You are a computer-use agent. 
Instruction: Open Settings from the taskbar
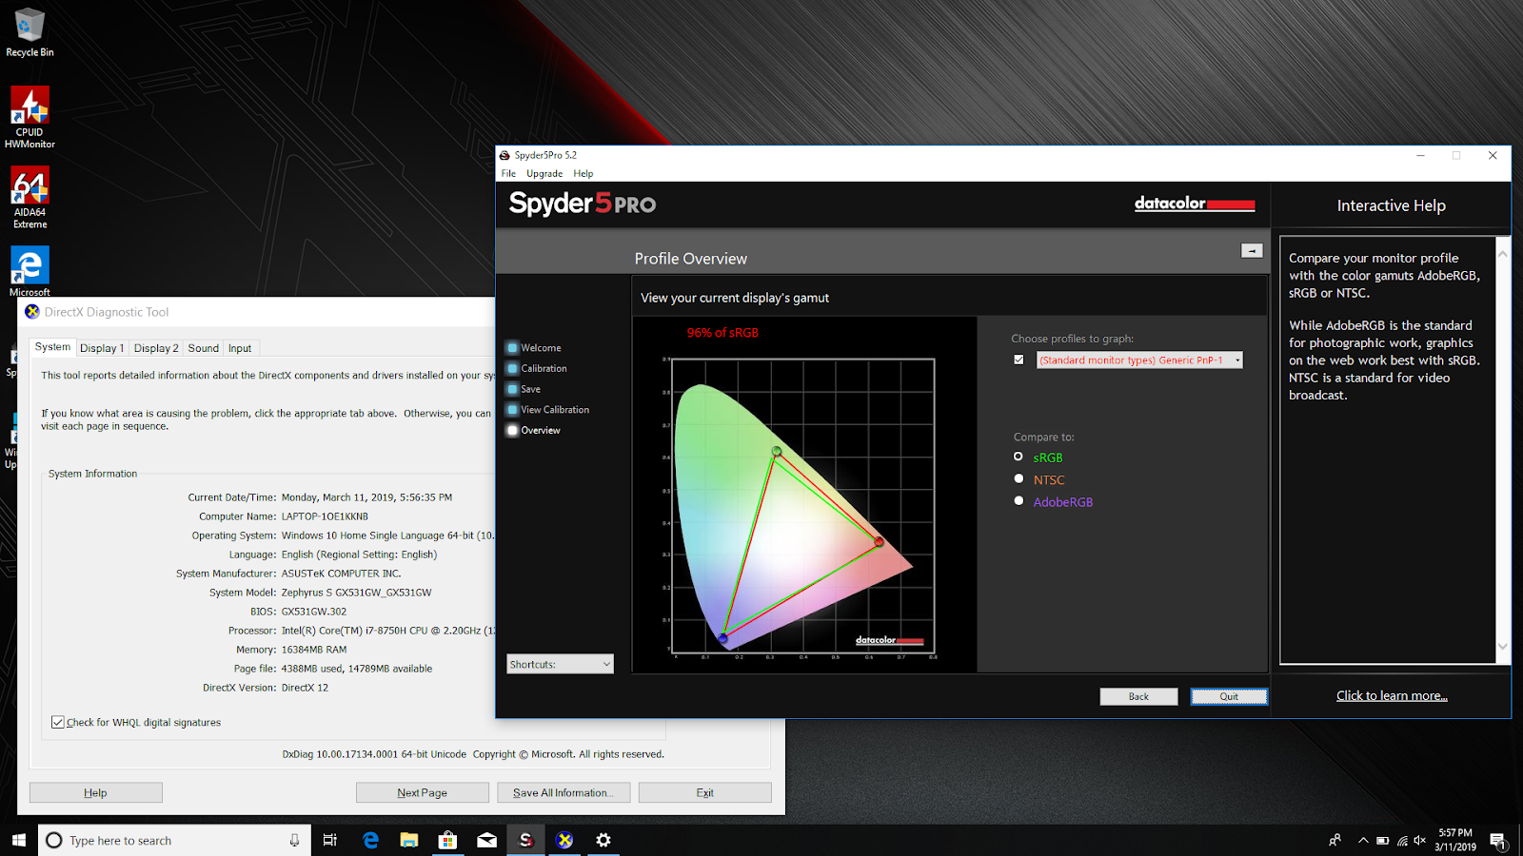coord(603,840)
